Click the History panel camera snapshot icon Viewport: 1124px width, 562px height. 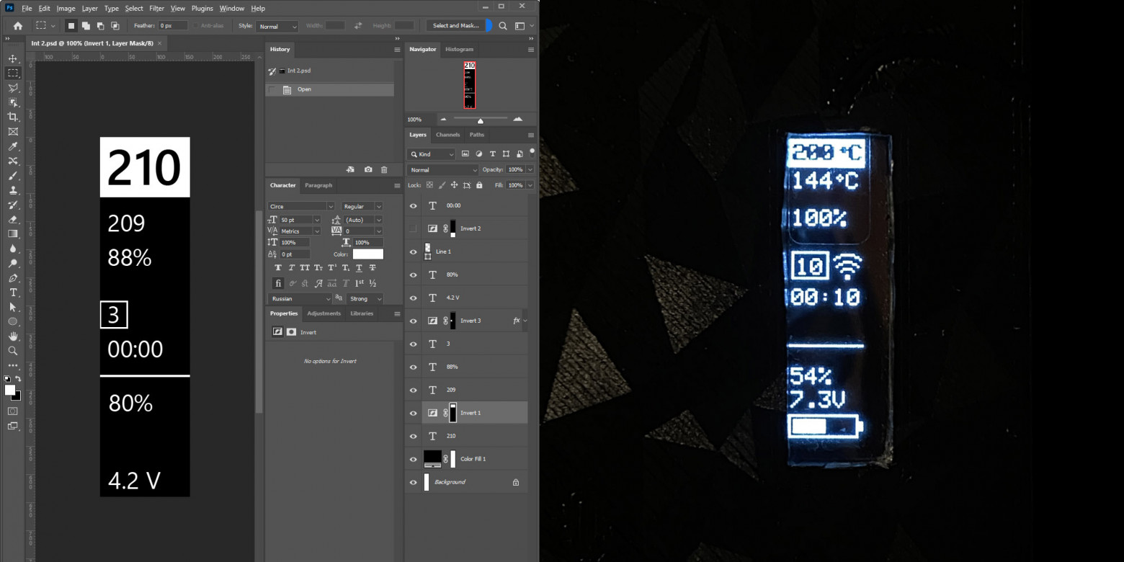[x=368, y=170]
